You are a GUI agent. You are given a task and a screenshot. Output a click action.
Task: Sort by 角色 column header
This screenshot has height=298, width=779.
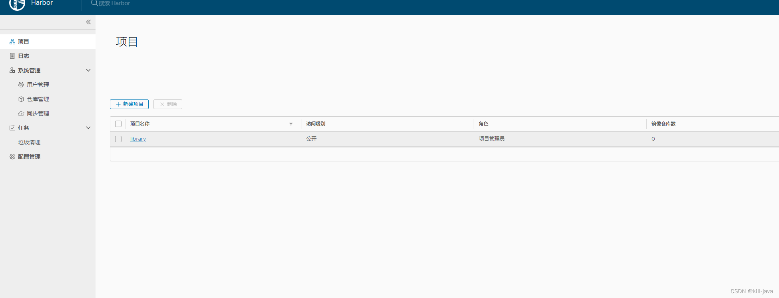pyautogui.click(x=484, y=124)
